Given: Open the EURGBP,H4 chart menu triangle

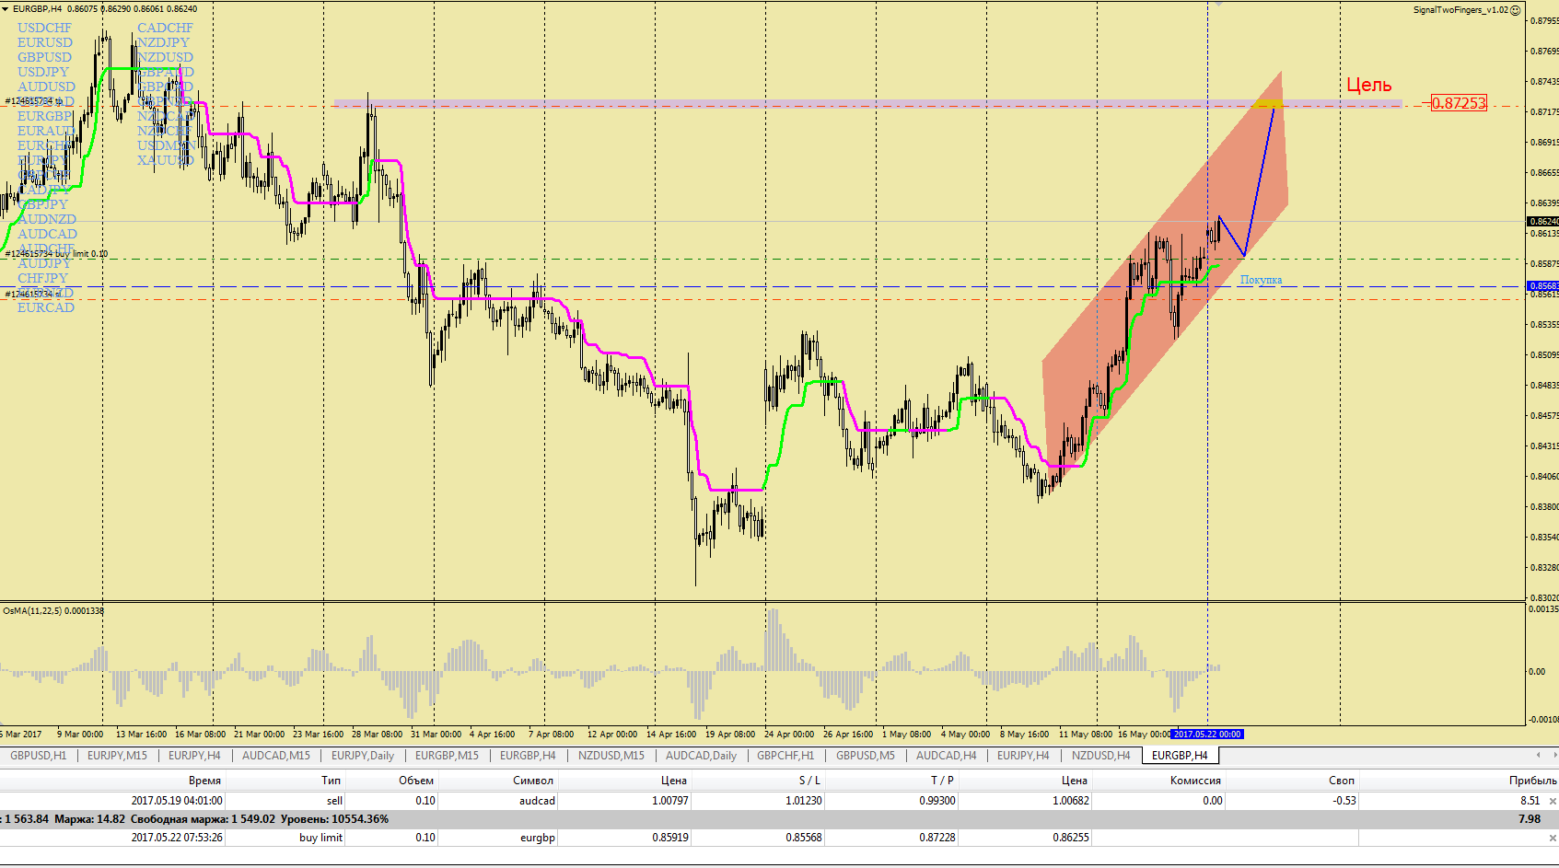Looking at the screenshot, I should 6,9.
